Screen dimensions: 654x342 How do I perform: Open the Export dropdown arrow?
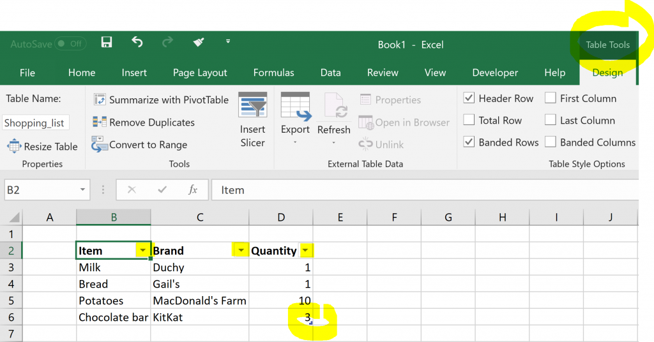(x=295, y=142)
